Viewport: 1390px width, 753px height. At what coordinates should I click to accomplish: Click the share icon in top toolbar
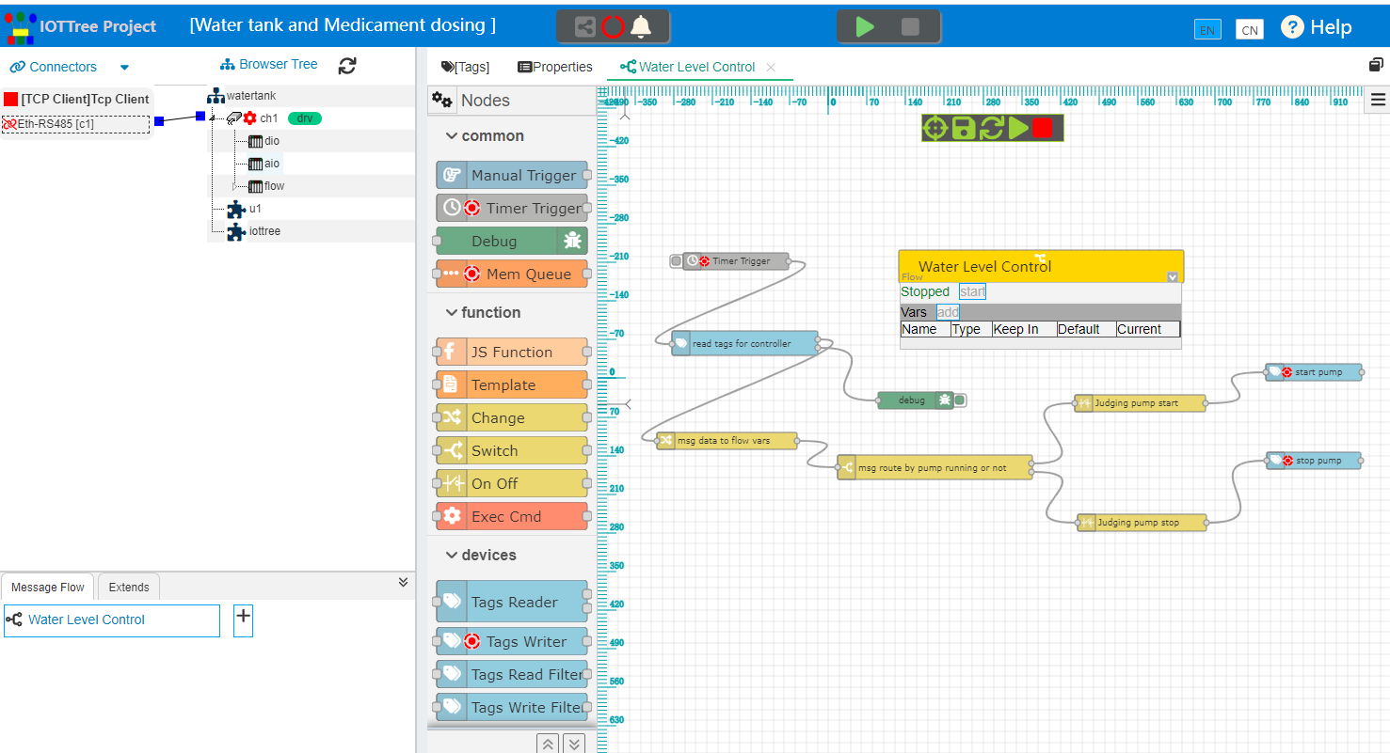(585, 26)
